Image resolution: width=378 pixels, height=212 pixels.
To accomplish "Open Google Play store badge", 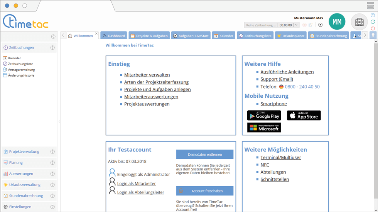I will tap(264, 115).
